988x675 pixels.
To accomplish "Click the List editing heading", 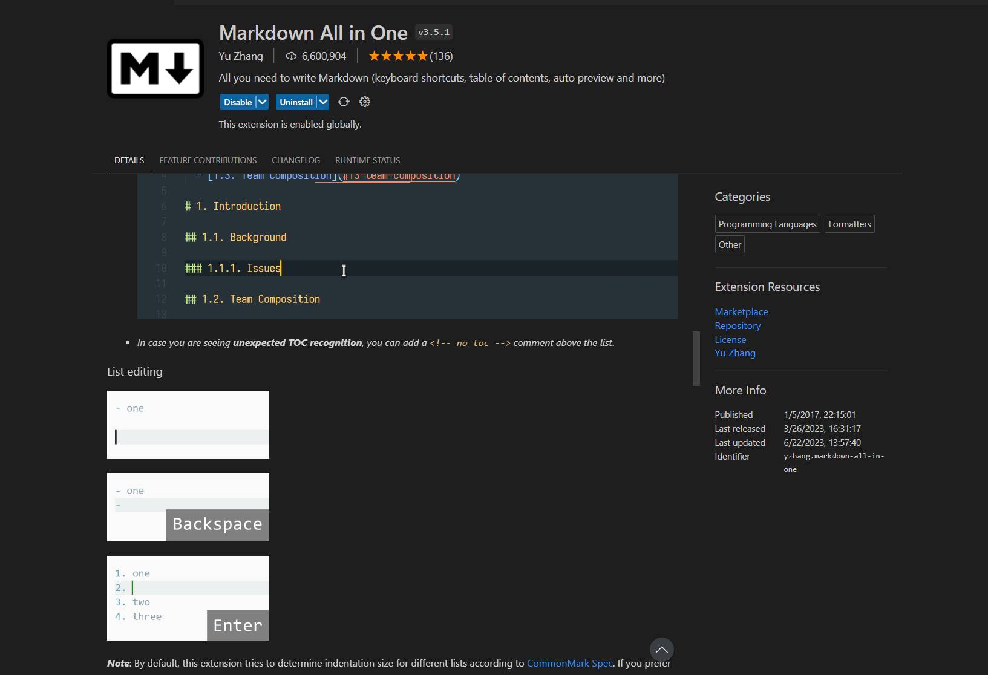I will coord(135,372).
